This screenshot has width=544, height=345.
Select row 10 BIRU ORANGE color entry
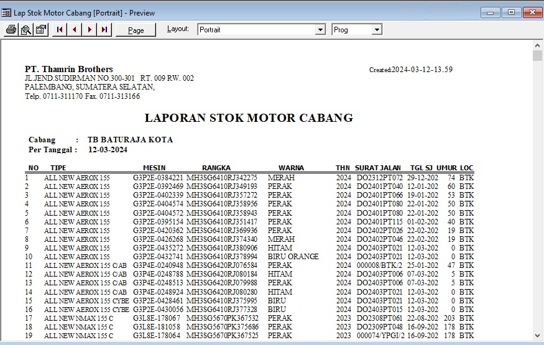coord(293,256)
